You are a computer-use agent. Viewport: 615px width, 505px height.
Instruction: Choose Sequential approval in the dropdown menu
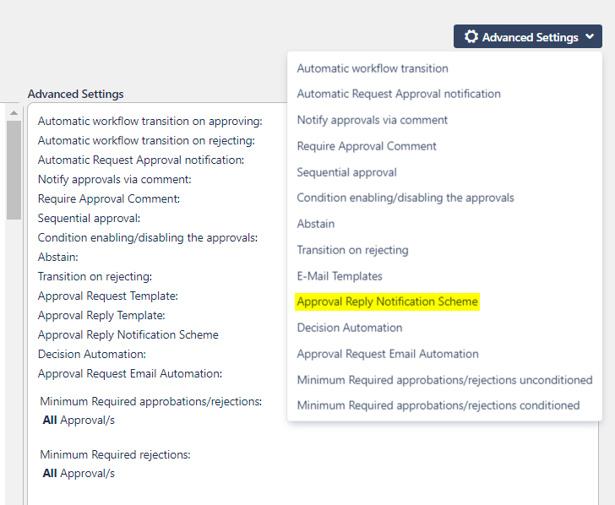pos(346,172)
